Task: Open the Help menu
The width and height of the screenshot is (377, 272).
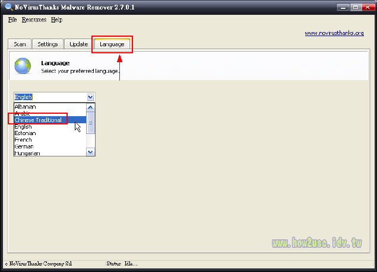Action: pyautogui.click(x=56, y=20)
